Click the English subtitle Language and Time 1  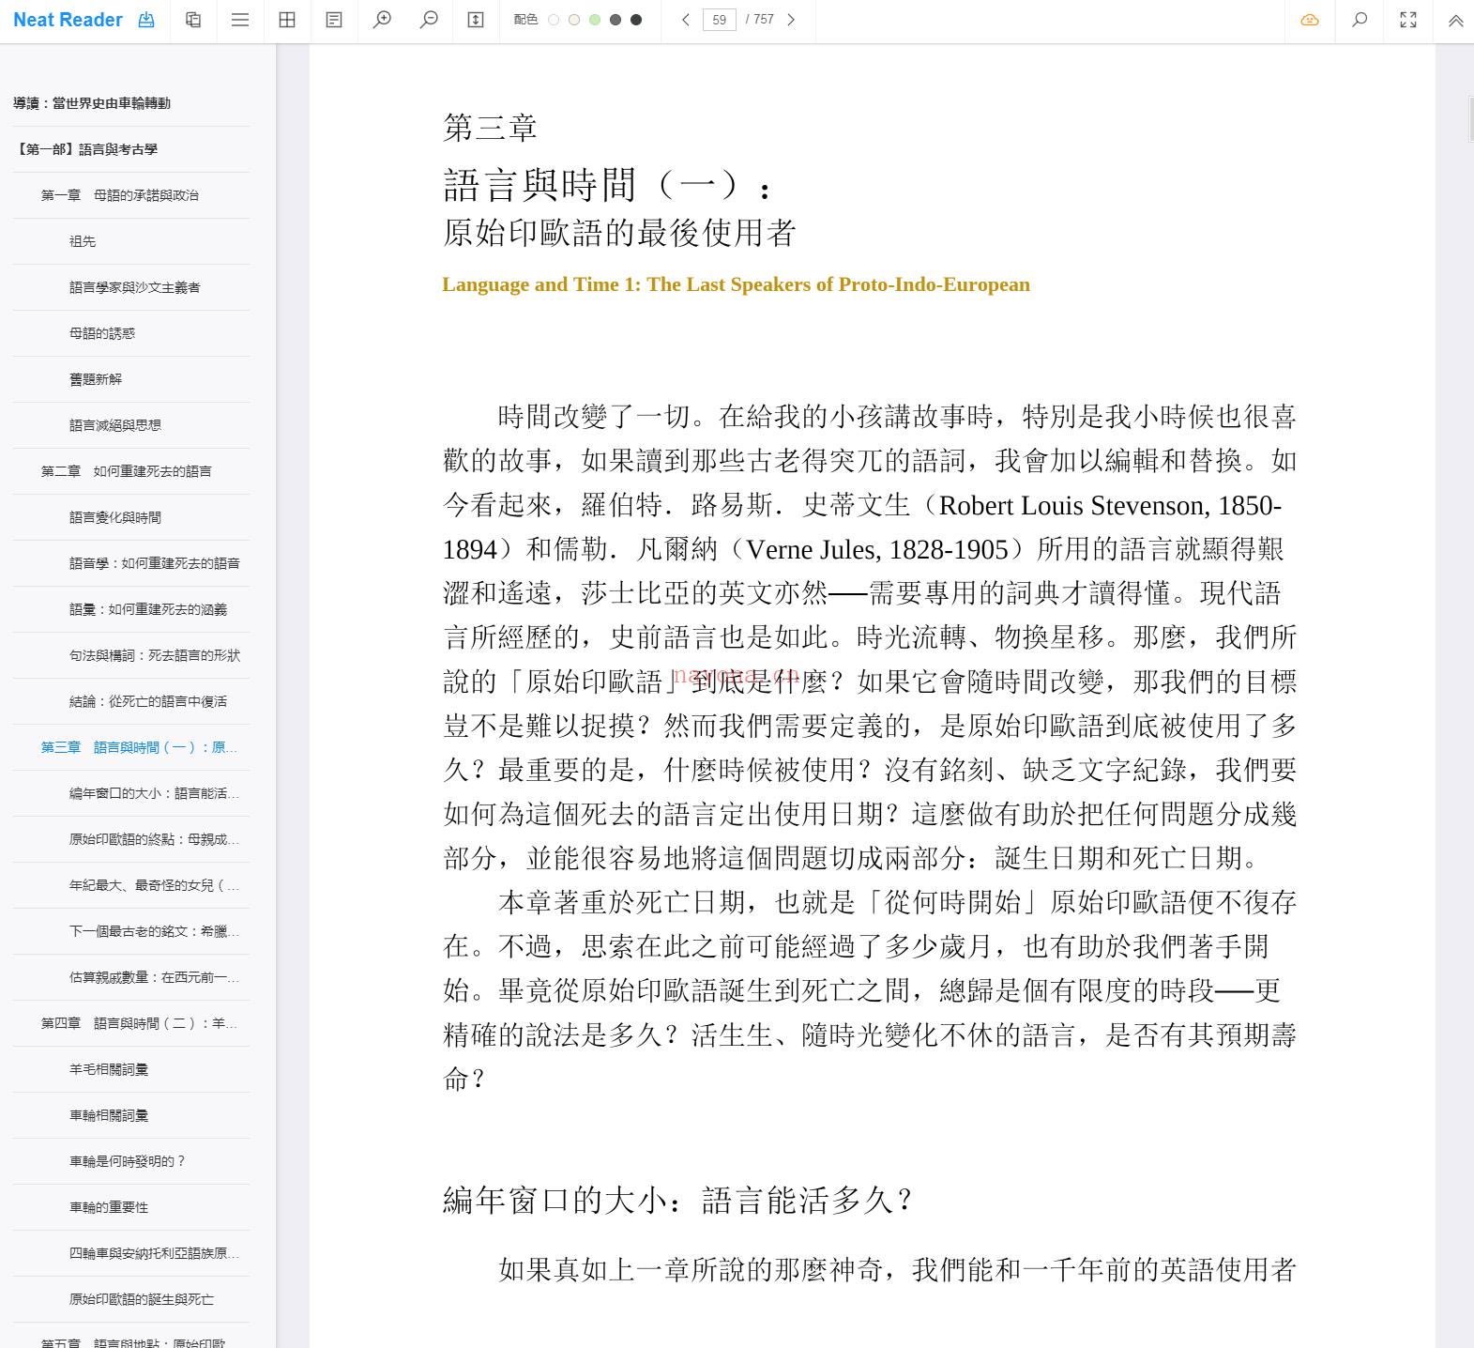(x=736, y=284)
